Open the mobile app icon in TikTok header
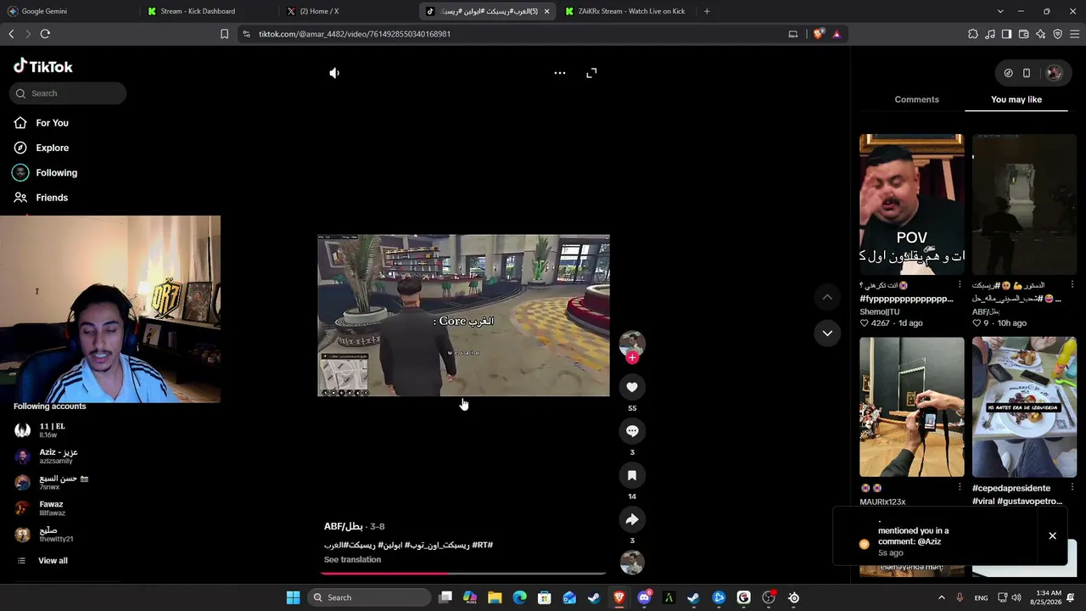Viewport: 1086px width, 611px height. pos(1027,73)
